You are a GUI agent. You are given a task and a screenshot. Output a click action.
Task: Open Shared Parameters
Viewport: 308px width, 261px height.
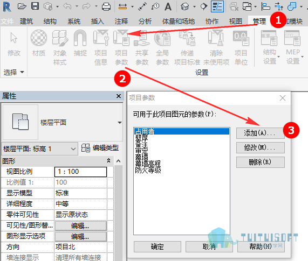(142, 47)
